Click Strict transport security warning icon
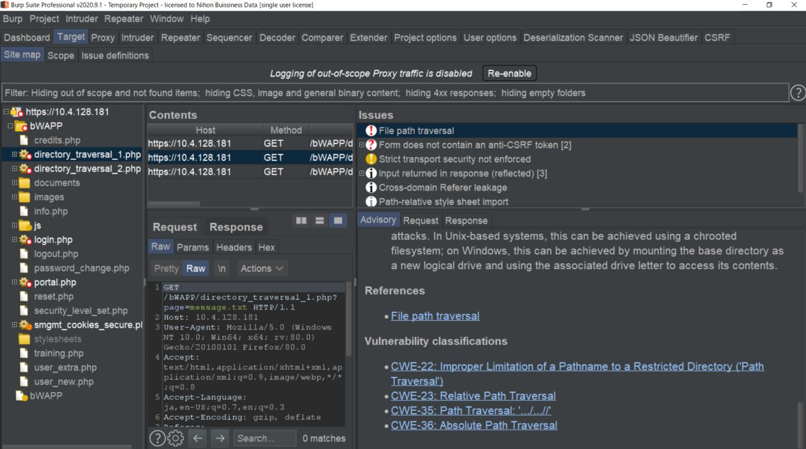This screenshot has width=806, height=449. tap(371, 159)
